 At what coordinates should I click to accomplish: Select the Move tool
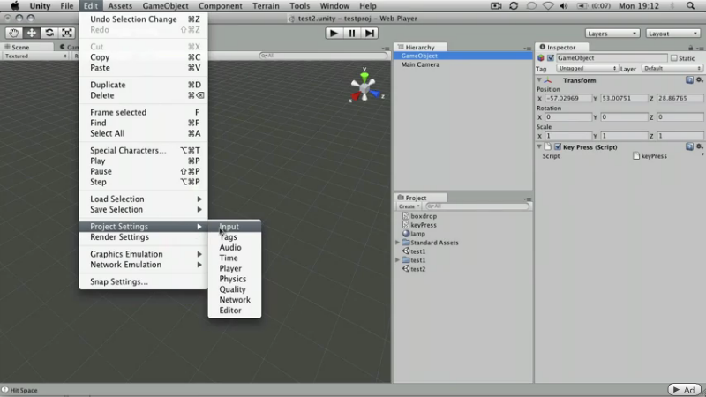point(32,33)
